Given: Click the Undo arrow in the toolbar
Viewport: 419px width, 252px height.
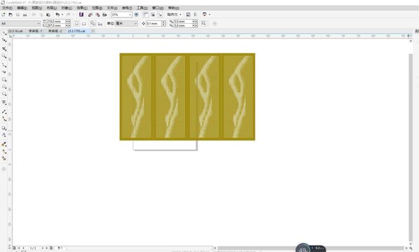Looking at the screenshot, I should [x=57, y=15].
